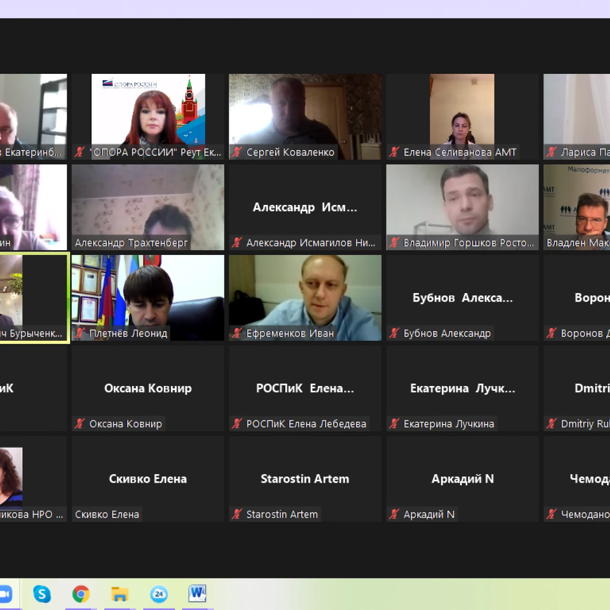The image size is (610, 610).
Task: Open Skype from the taskbar
Action: pyautogui.click(x=42, y=594)
